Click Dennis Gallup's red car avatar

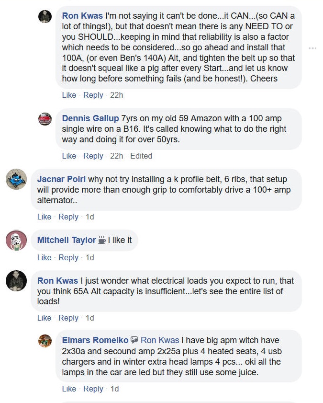click(x=45, y=119)
